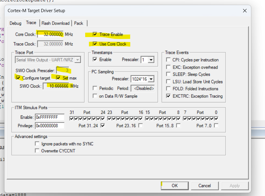Image resolution: width=265 pixels, height=196 pixels.
Task: Toggle ITM stimulus port 7 checkbox
Action: pyautogui.click(x=185, y=119)
